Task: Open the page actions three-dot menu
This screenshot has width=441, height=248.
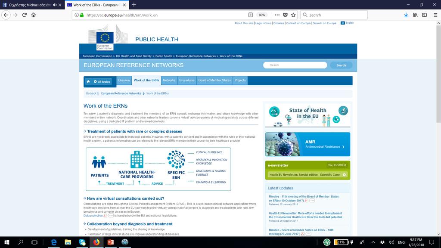Action: tap(277, 15)
